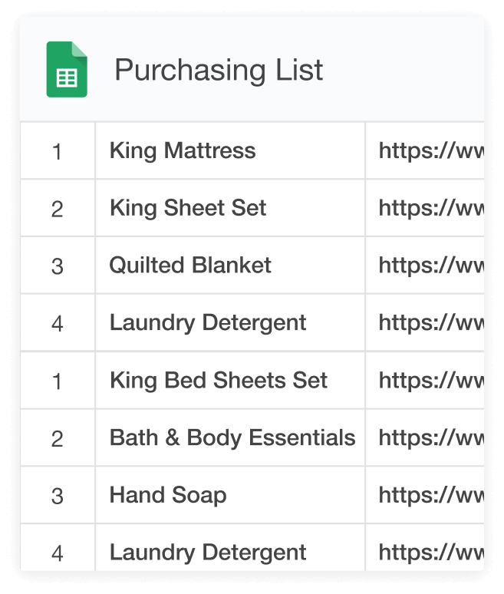
Task: Click row number 3 beside Hand Soap
Action: tap(58, 496)
